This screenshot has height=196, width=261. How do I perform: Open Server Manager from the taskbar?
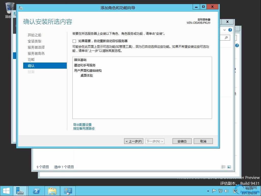point(20,191)
